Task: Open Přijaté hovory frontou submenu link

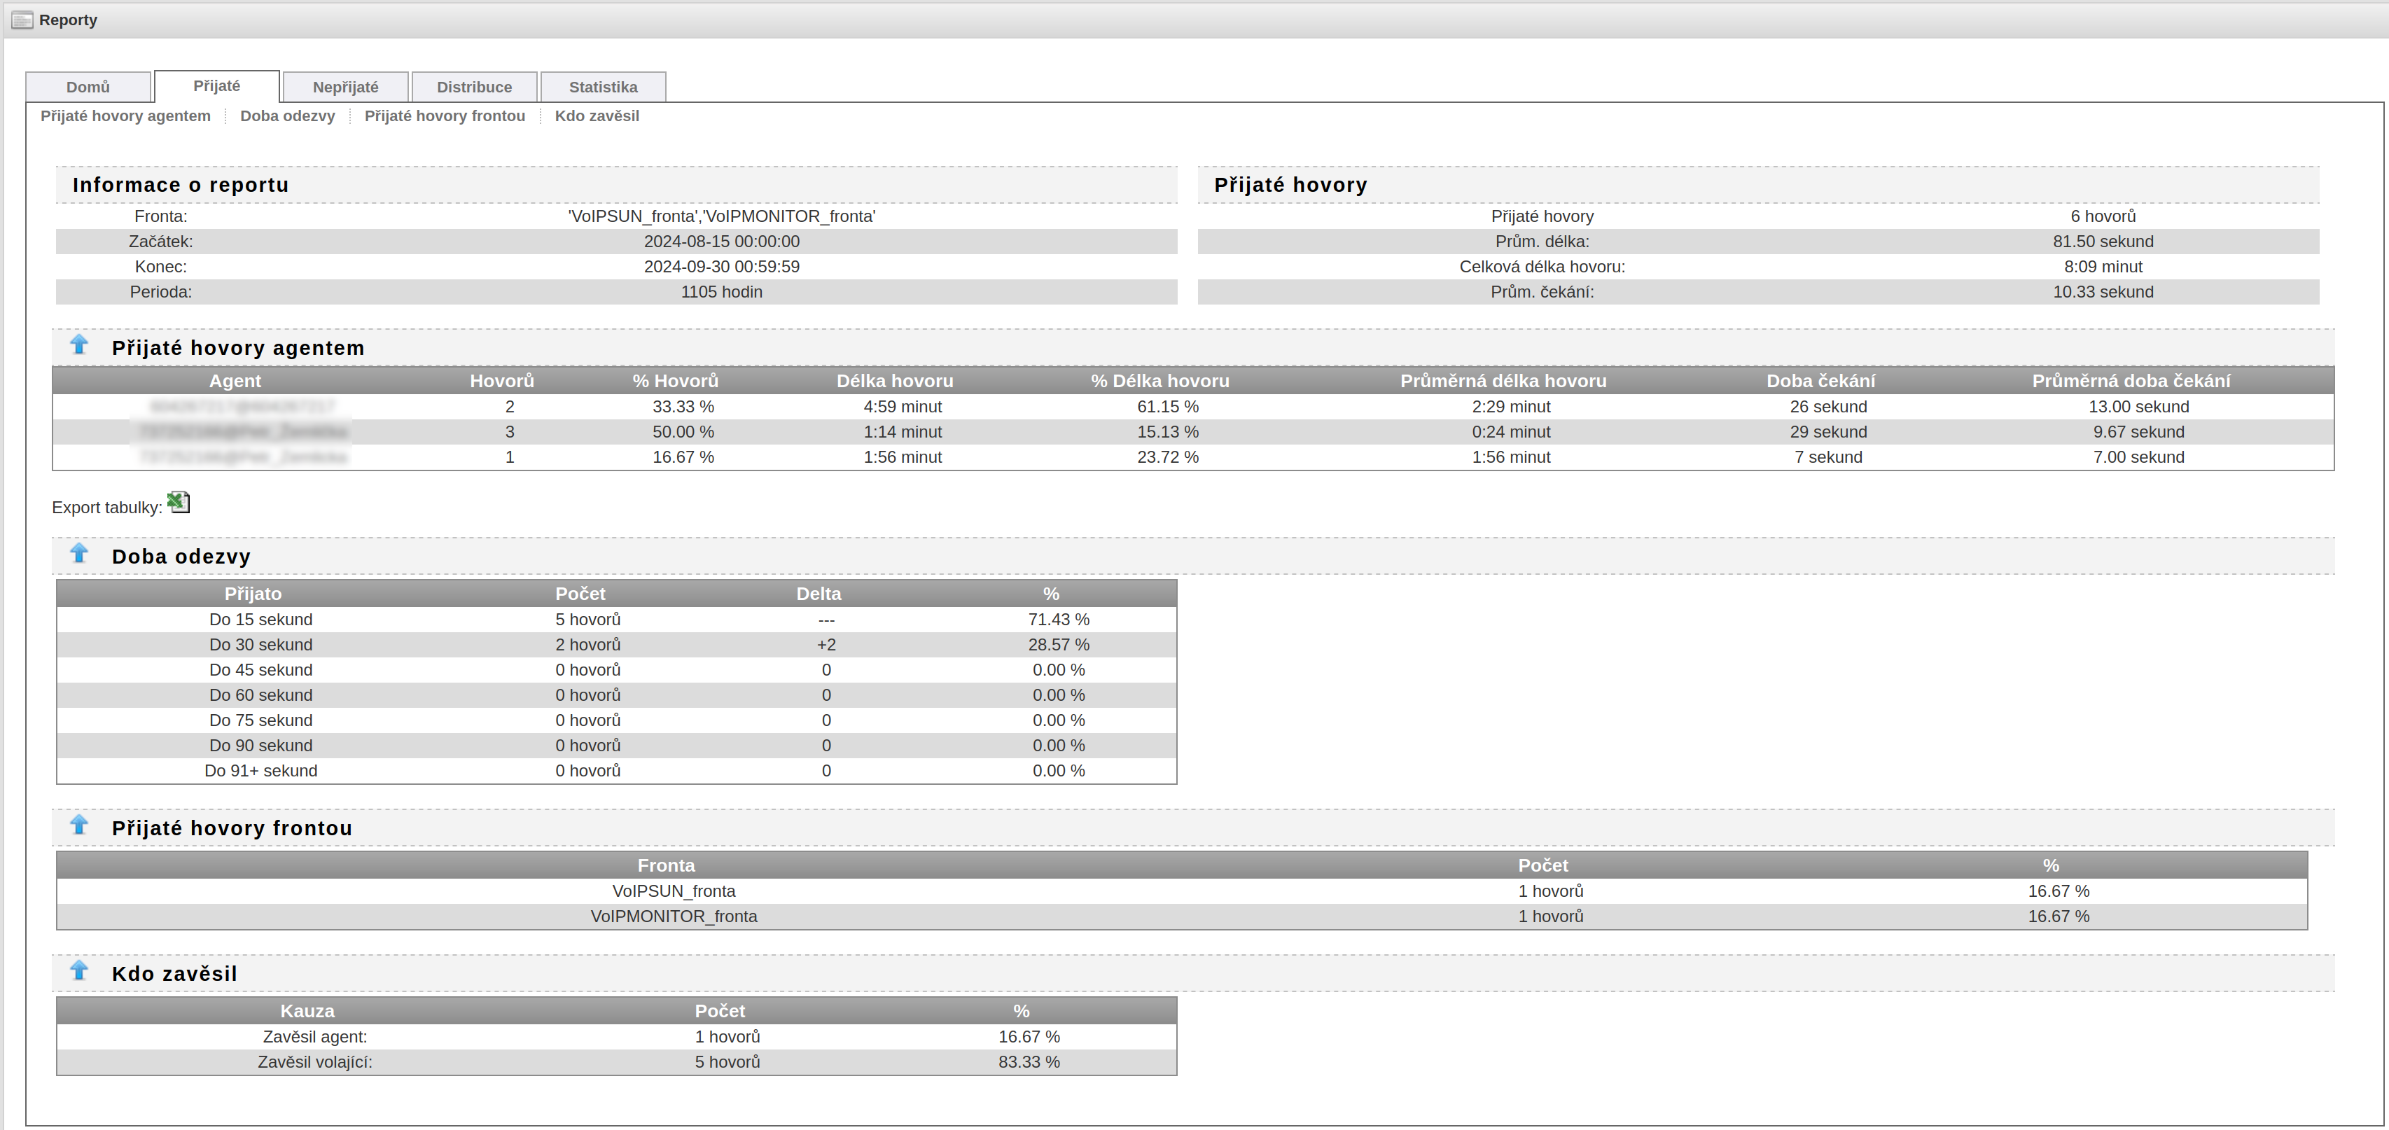Action: click(x=445, y=116)
